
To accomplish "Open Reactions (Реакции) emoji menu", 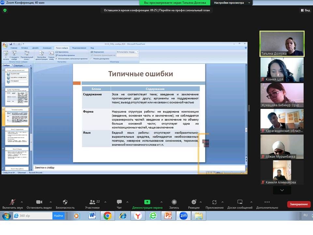I will [x=194, y=202].
